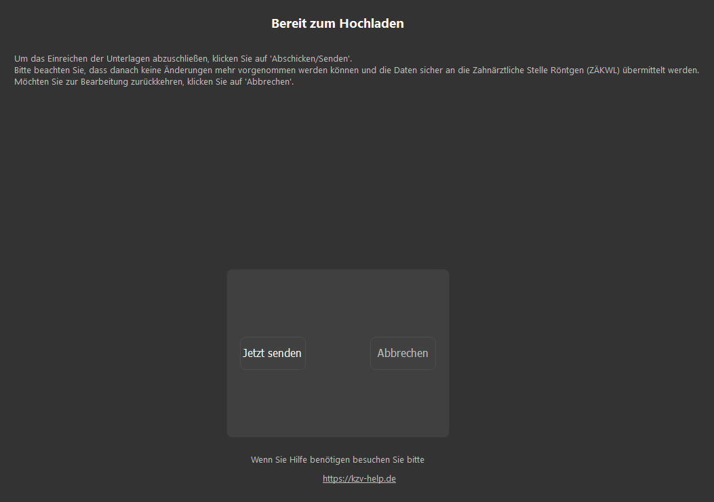Screen dimensions: 714x502
Task: Click the 'Bereit zum Hochladen' heading
Action: coord(338,24)
